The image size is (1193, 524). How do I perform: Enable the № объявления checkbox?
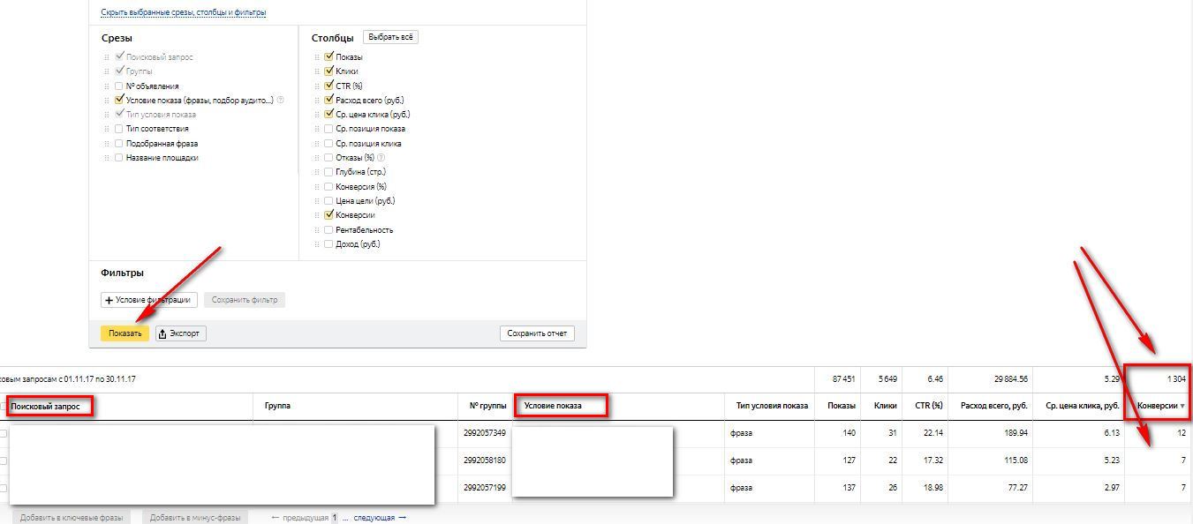119,86
